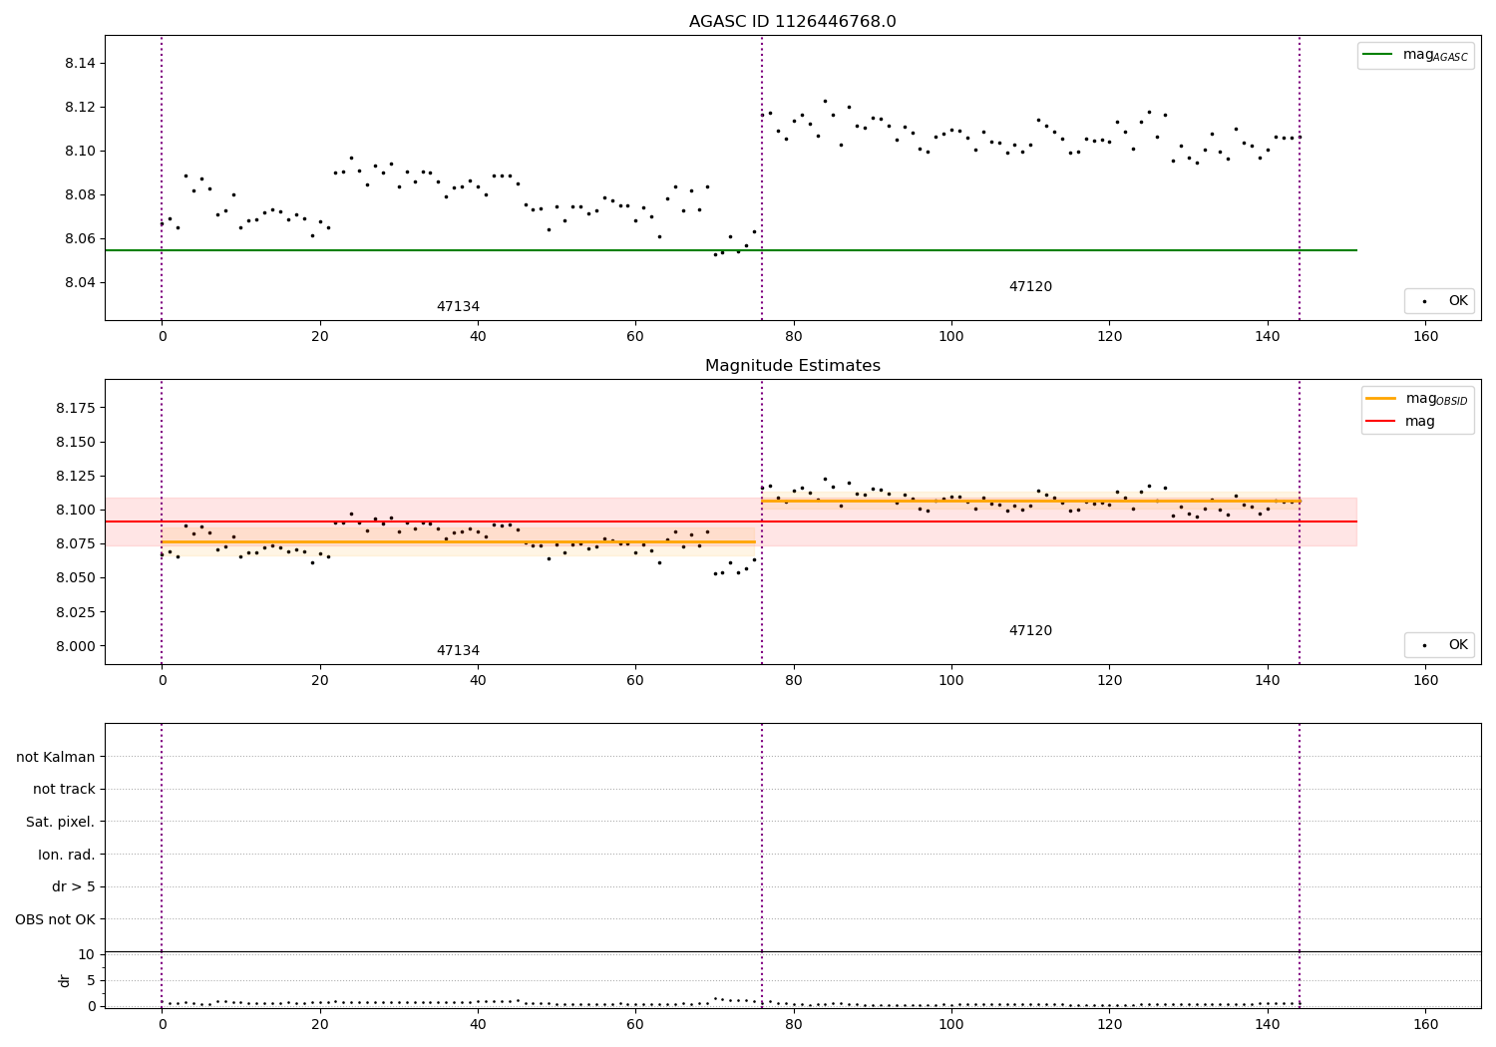Viewport: 1496px width, 1047px height.
Task: Click the '47120' label in the top plot
Action: coord(1030,287)
